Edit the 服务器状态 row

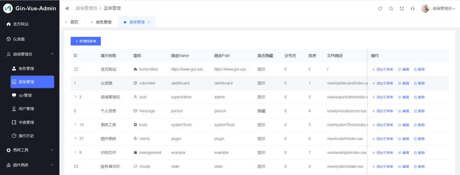pyautogui.click(x=403, y=167)
